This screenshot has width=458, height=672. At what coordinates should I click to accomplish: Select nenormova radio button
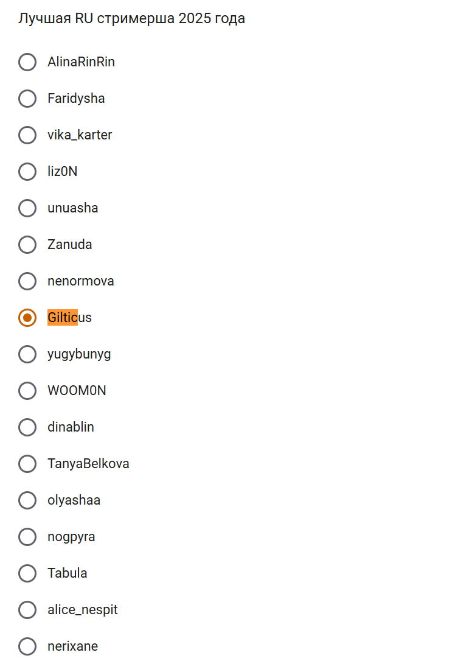27,281
